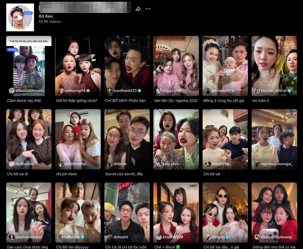This screenshot has width=303, height=249.
Task: Open xitkeocashowbiz username link
Action: (29, 91)
